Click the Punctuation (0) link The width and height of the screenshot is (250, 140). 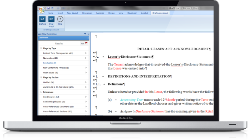pyautogui.click(x=50, y=63)
